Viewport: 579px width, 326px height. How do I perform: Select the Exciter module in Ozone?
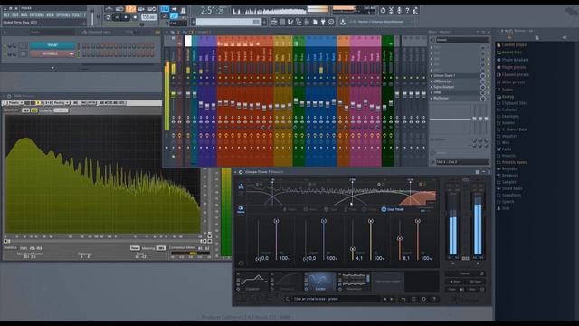[x=319, y=282]
